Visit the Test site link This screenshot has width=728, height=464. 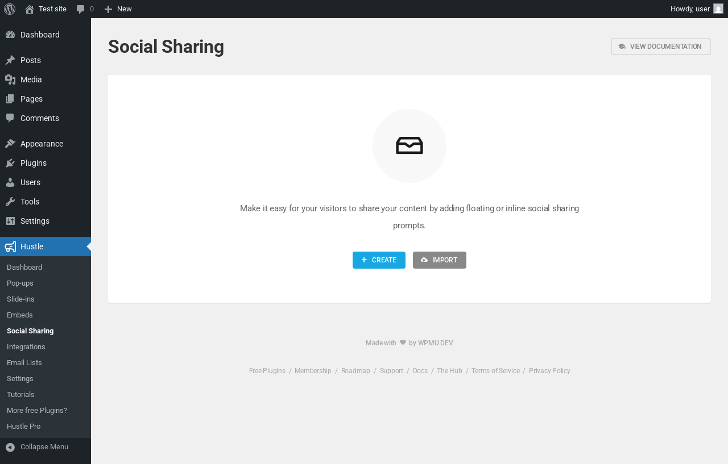[45, 9]
